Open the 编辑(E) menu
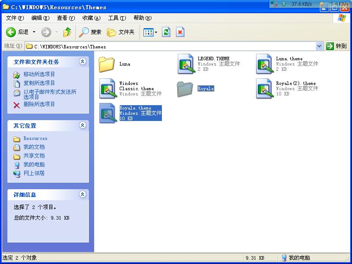This screenshot has height=264, width=352. [40, 18]
